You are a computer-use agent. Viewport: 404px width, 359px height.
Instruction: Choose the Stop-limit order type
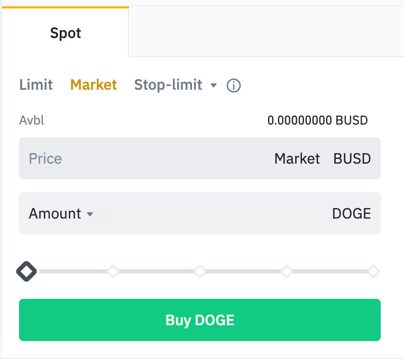pos(168,84)
